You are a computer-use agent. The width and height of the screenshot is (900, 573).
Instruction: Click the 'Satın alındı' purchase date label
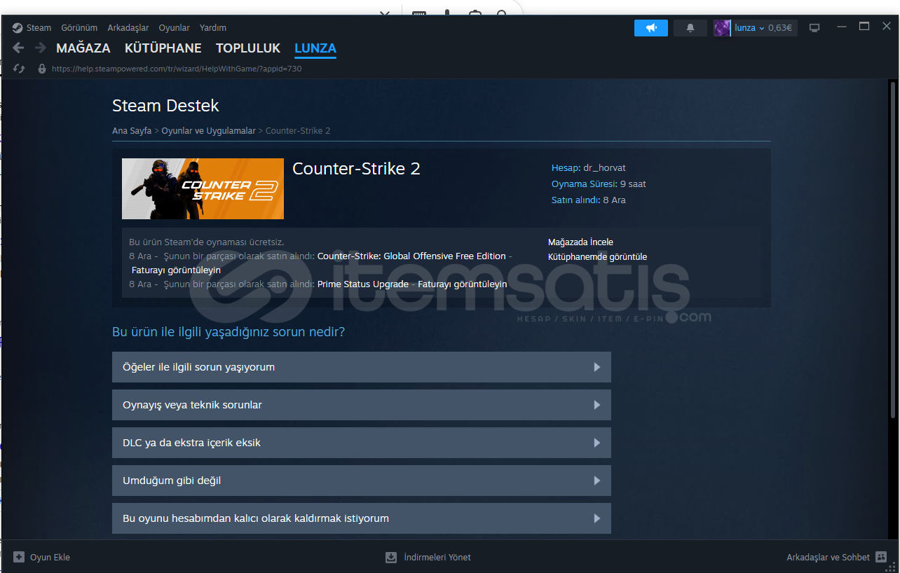pos(575,200)
